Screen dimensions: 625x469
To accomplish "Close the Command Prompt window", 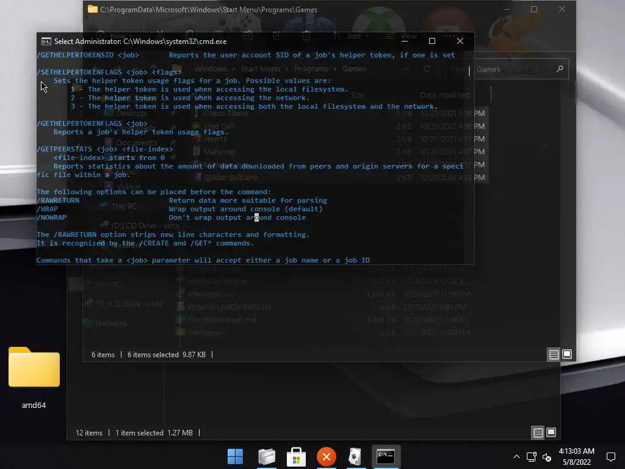I will [460, 41].
